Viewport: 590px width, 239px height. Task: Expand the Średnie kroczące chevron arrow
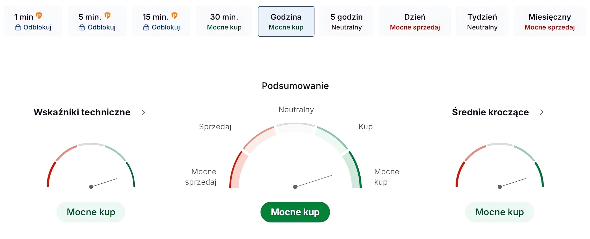[x=541, y=112]
